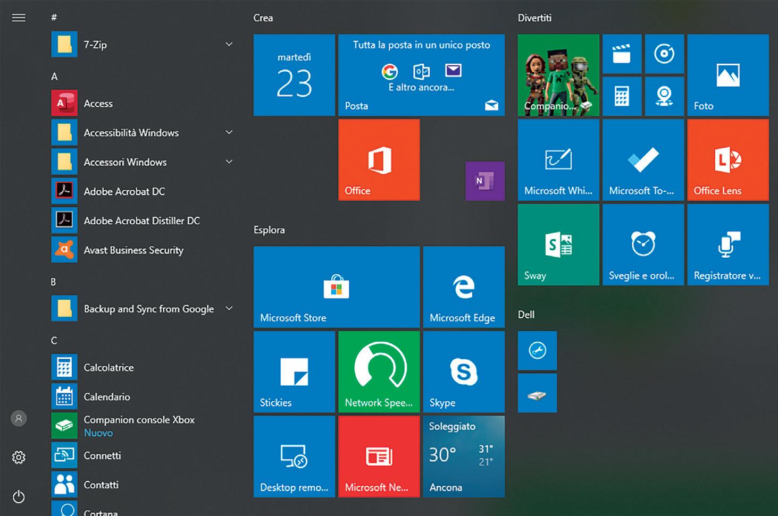The width and height of the screenshot is (778, 516).
Task: Click the Esplora group header
Action: [x=269, y=230]
